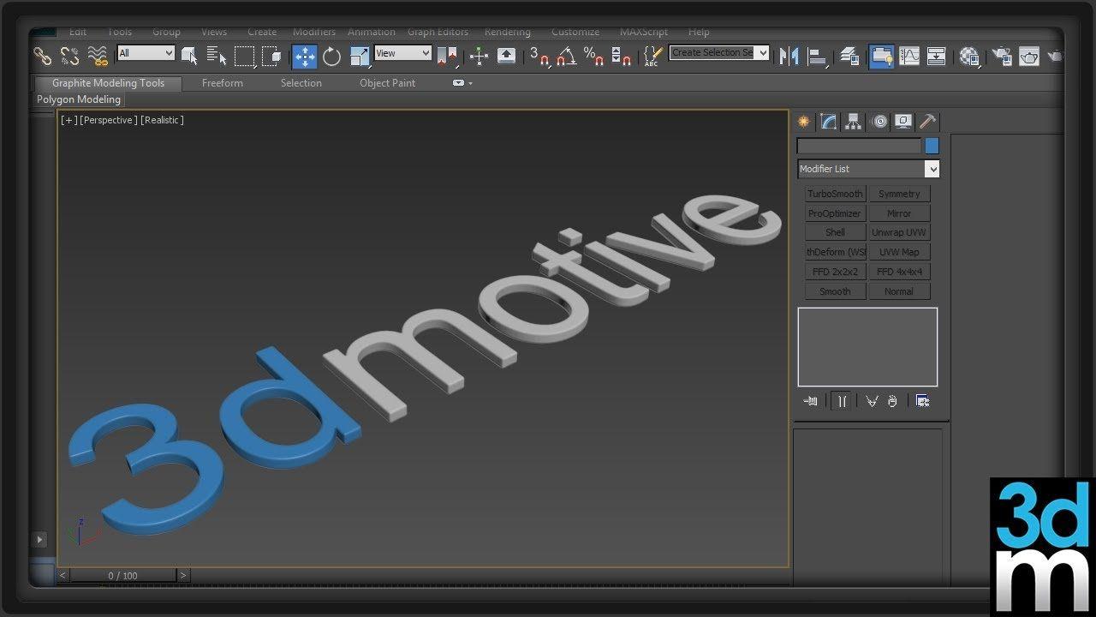
Task: Open the Manage Layers icon
Action: pyautogui.click(x=849, y=57)
